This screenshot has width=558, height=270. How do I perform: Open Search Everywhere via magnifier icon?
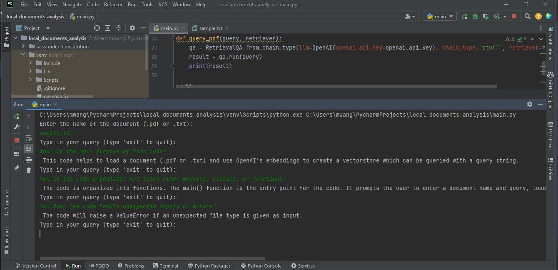(527, 16)
